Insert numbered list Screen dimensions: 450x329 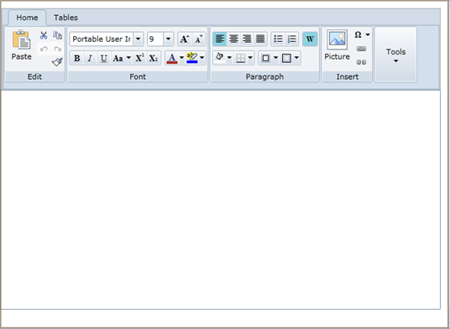click(291, 39)
